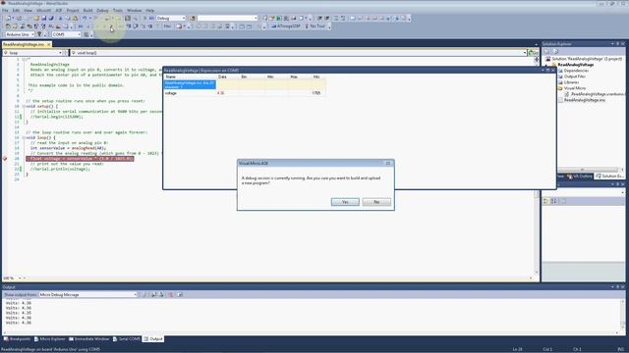The height and width of the screenshot is (353, 629).
Task: Click Alphabetical sort icon in Properties panel
Action: tap(554, 201)
